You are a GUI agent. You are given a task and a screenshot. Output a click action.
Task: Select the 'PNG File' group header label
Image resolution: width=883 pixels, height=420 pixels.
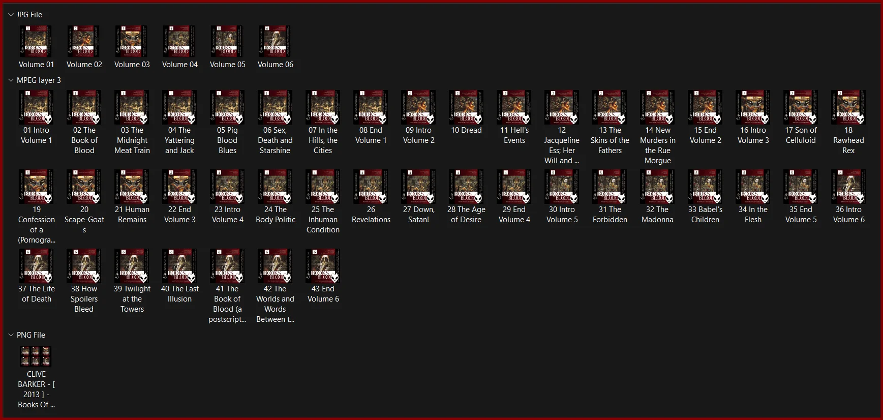click(31, 335)
